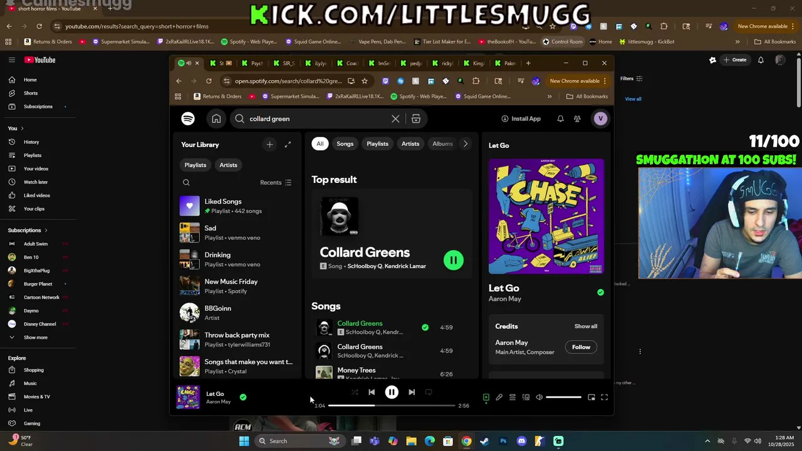Open the V profile avatar in Spotify
The height and width of the screenshot is (451, 802).
(600, 118)
